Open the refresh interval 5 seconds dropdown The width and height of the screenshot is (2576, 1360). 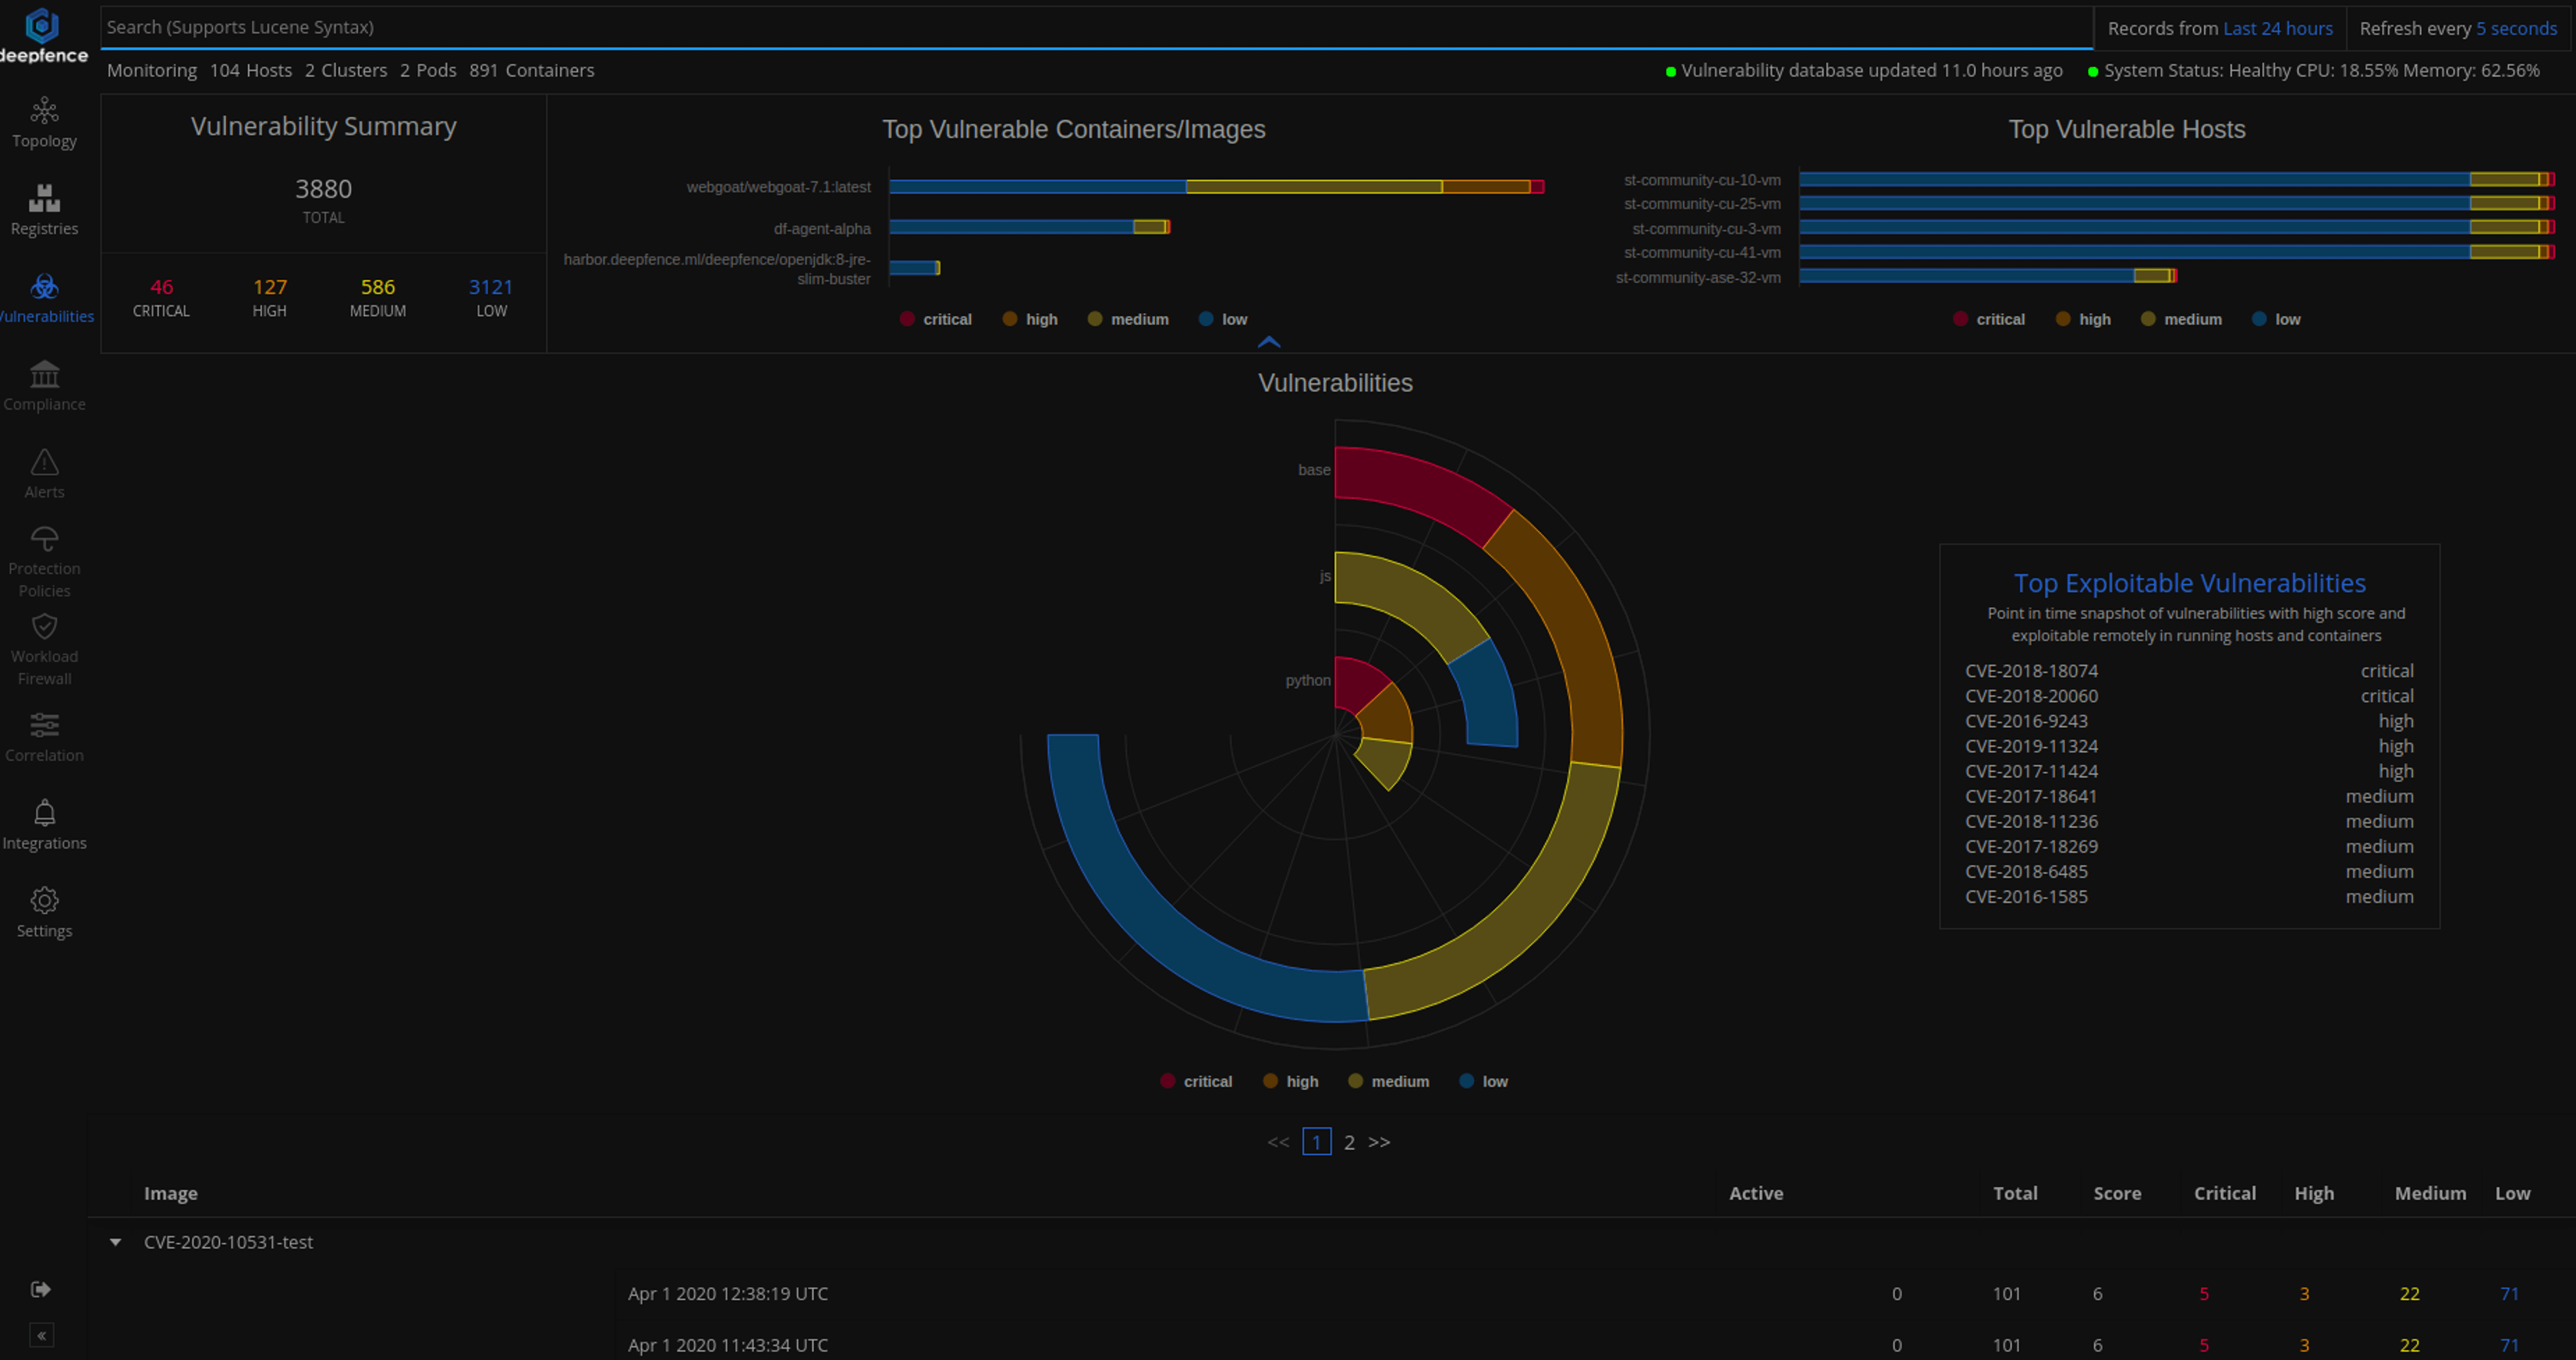coord(2516,28)
